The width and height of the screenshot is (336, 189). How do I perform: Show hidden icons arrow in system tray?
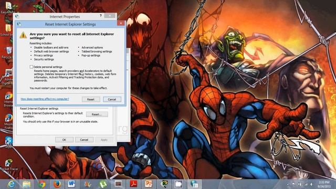(288, 184)
